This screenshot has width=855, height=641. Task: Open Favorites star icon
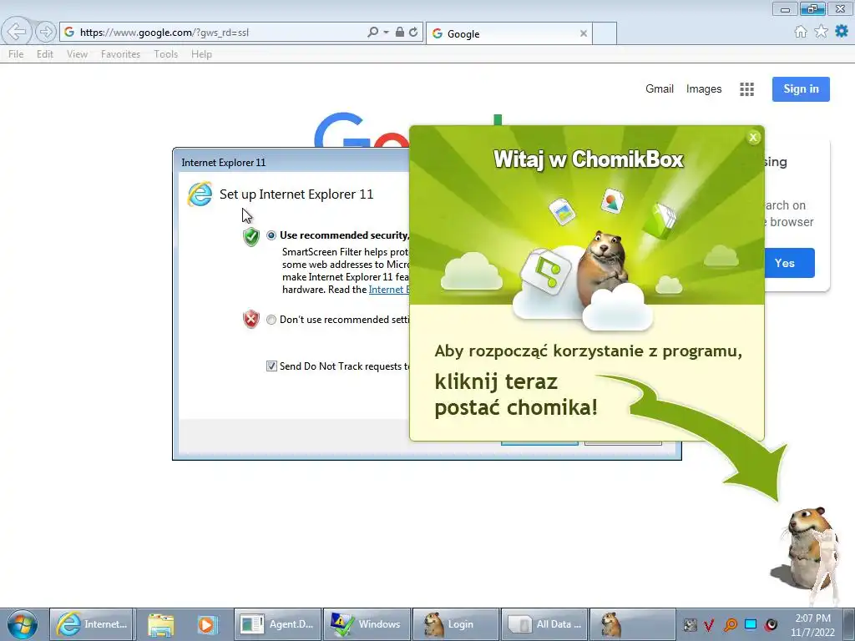coord(821,32)
